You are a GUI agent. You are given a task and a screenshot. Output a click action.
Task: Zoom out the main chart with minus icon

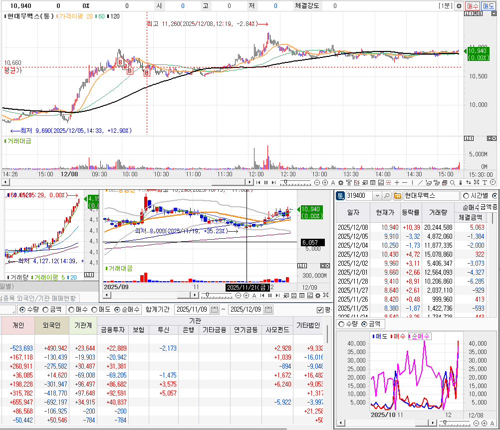(x=317, y=183)
